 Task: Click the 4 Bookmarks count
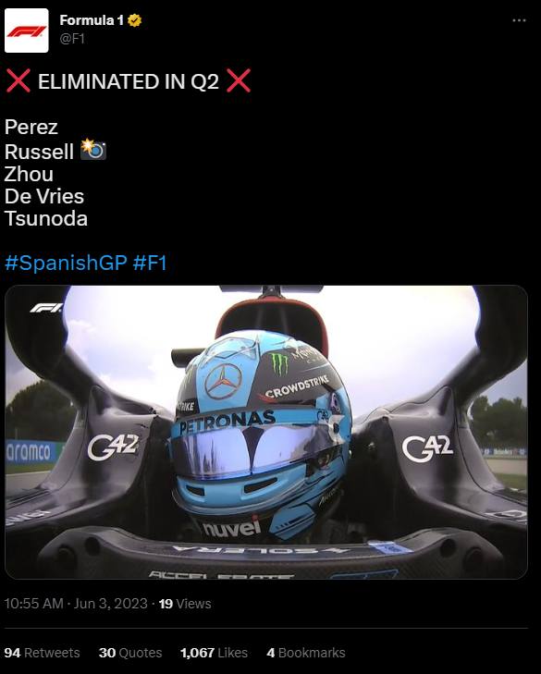coord(306,653)
